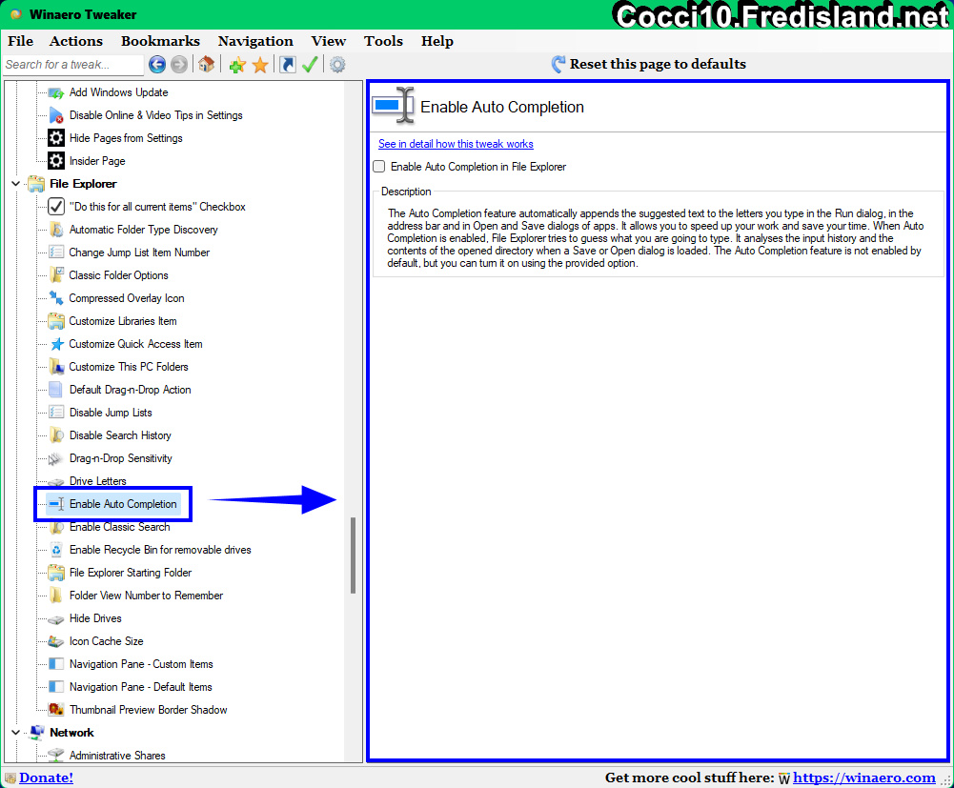This screenshot has width=954, height=788.
Task: Open settings gear icon in toolbar
Action: tap(337, 65)
